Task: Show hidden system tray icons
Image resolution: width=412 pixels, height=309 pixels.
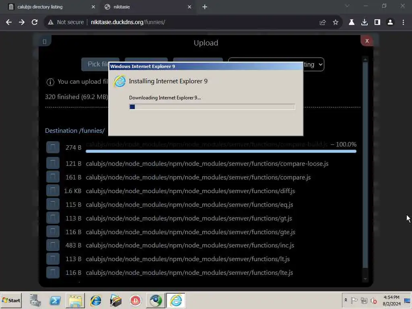Action: pos(346,300)
